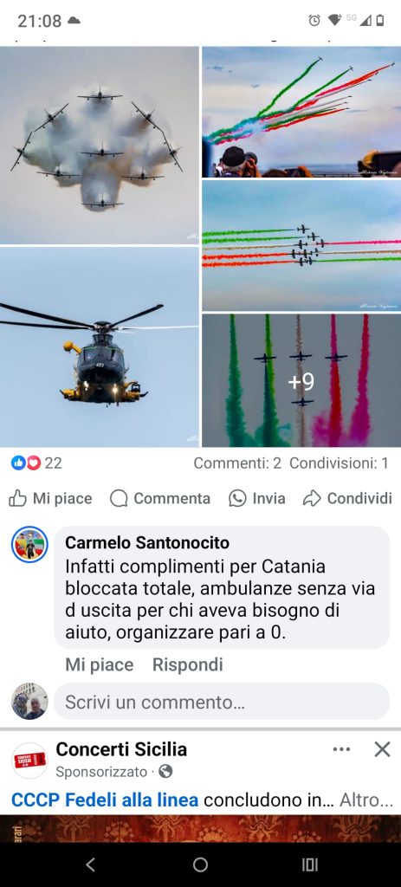Tap the Commenta speech bubble icon
The width and height of the screenshot is (401, 887).
119,498
